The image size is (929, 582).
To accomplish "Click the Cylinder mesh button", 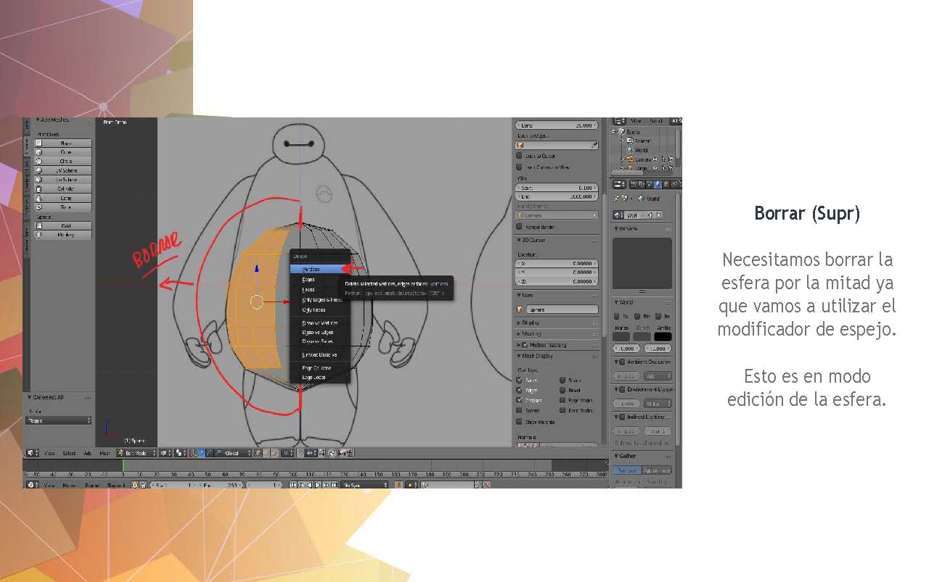I will 63,188.
